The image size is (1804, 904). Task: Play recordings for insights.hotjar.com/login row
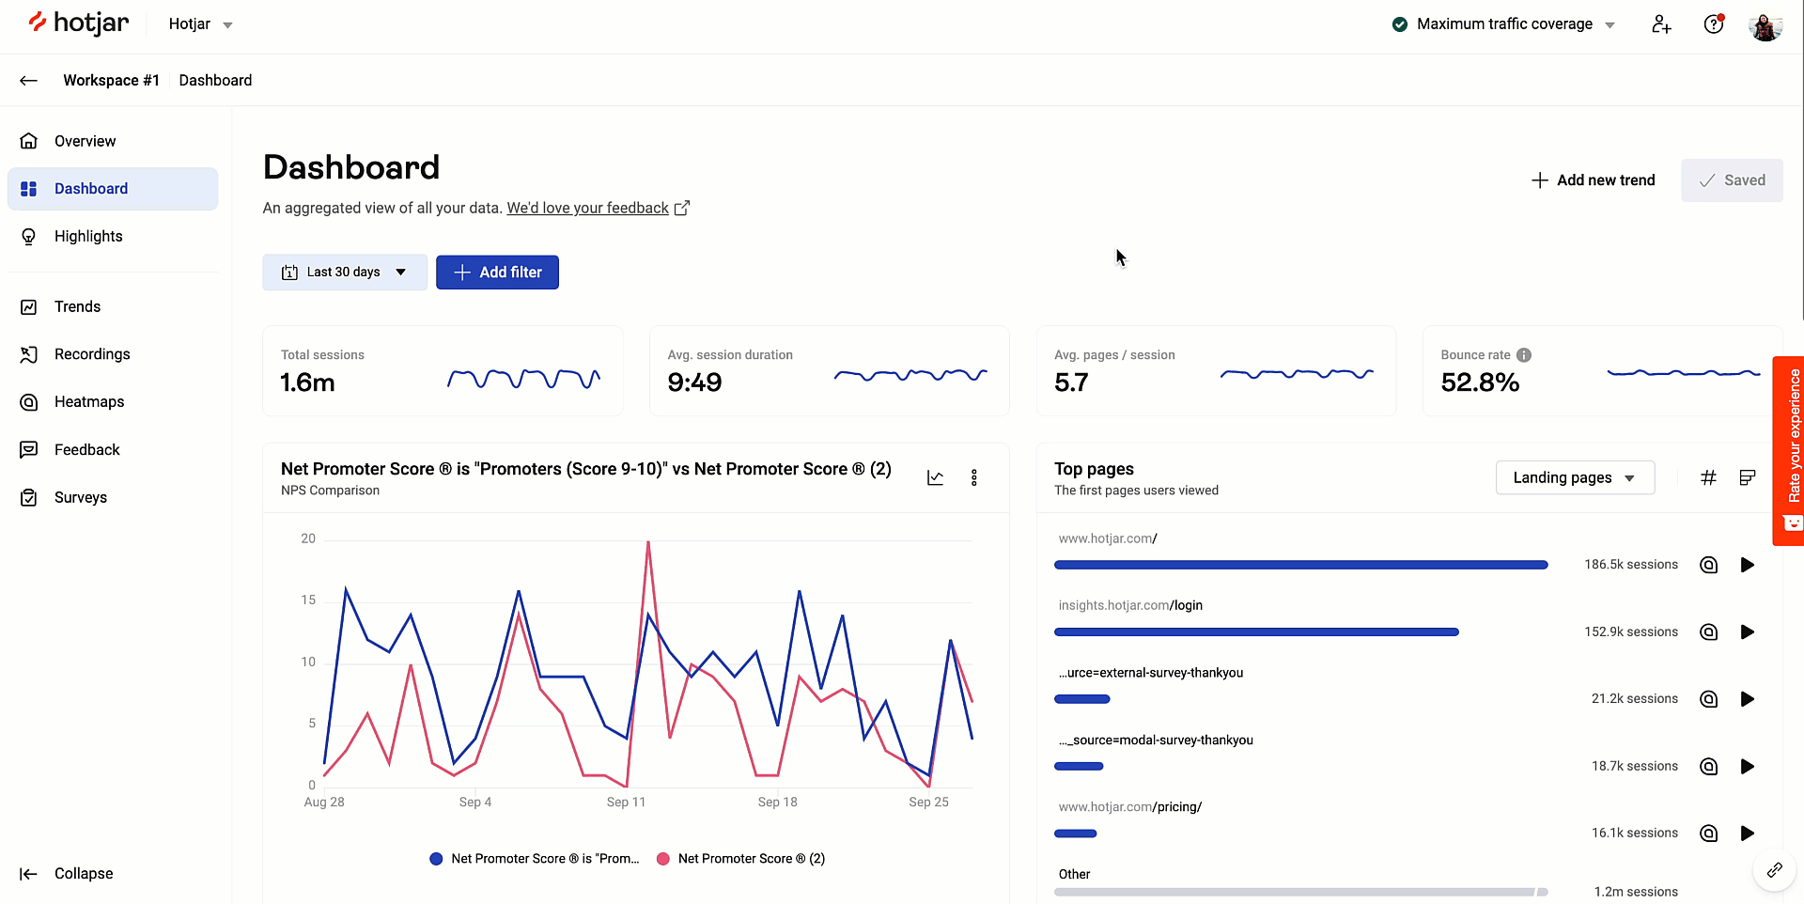click(1748, 632)
